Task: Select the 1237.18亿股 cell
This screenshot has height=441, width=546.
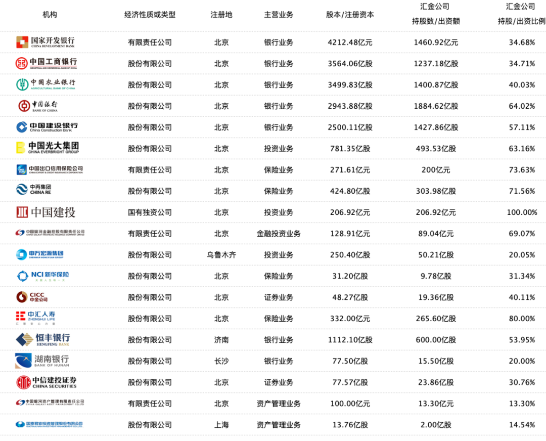Action: point(436,64)
